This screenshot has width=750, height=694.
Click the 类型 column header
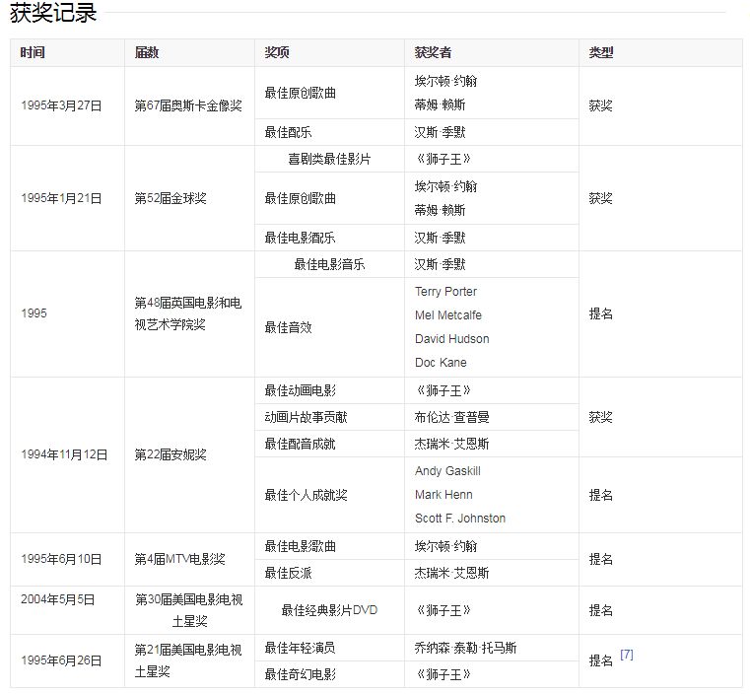click(x=601, y=52)
